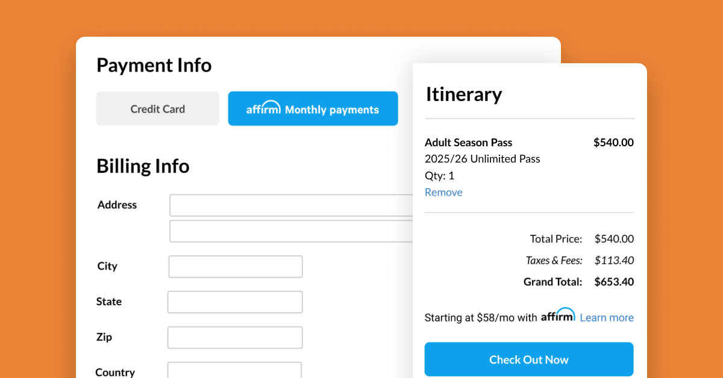Click the Grand Total amount

[613, 281]
